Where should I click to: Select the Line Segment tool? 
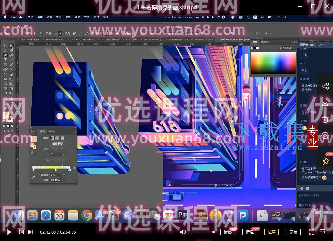click(x=11, y=60)
